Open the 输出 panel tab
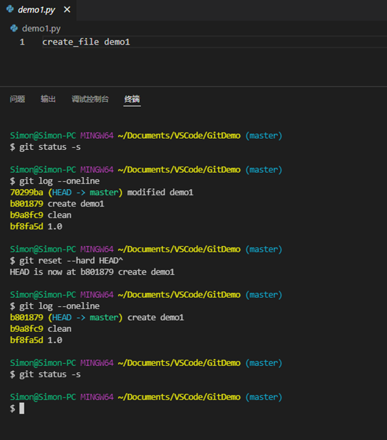 coord(48,99)
